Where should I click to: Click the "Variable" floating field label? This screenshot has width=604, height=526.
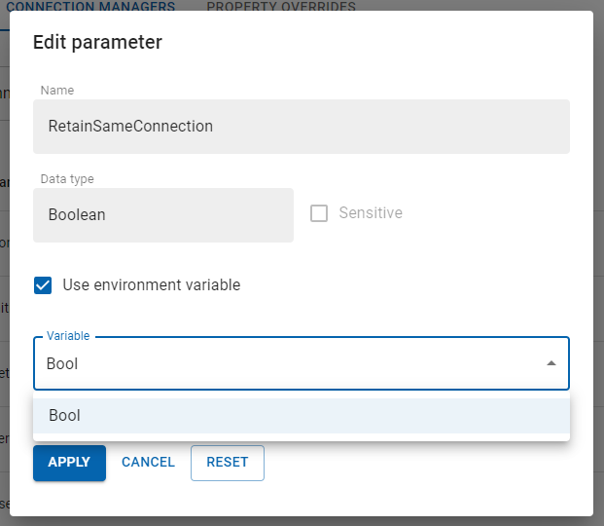(68, 336)
